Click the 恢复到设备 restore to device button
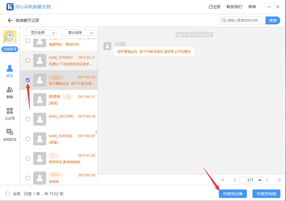 point(233,194)
